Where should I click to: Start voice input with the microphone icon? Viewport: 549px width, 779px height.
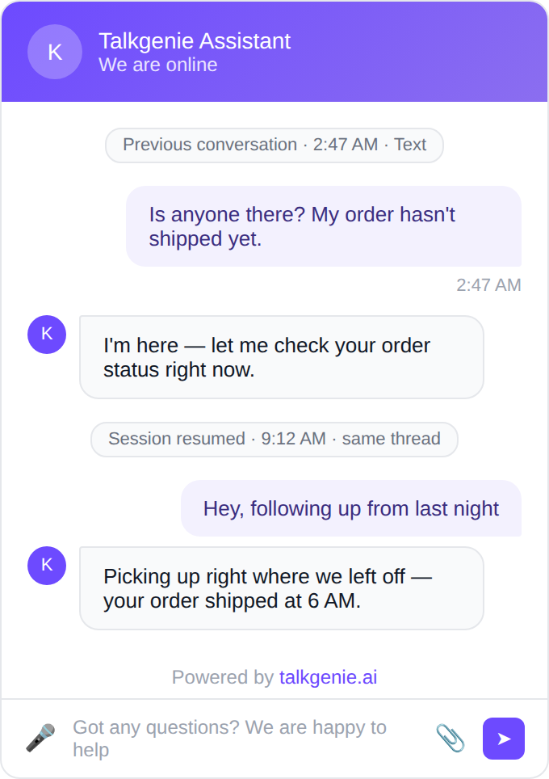[x=40, y=738]
